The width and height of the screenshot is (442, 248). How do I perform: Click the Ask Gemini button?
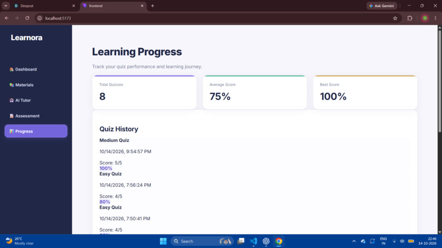point(382,5)
